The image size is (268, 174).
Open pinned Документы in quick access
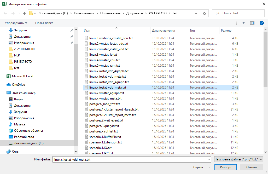pyautogui.click(x=22, y=37)
